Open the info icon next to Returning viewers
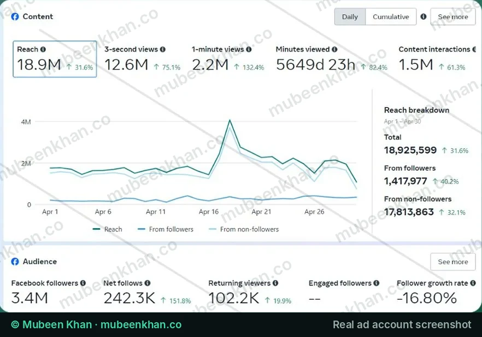The image size is (482, 337). coord(275,283)
